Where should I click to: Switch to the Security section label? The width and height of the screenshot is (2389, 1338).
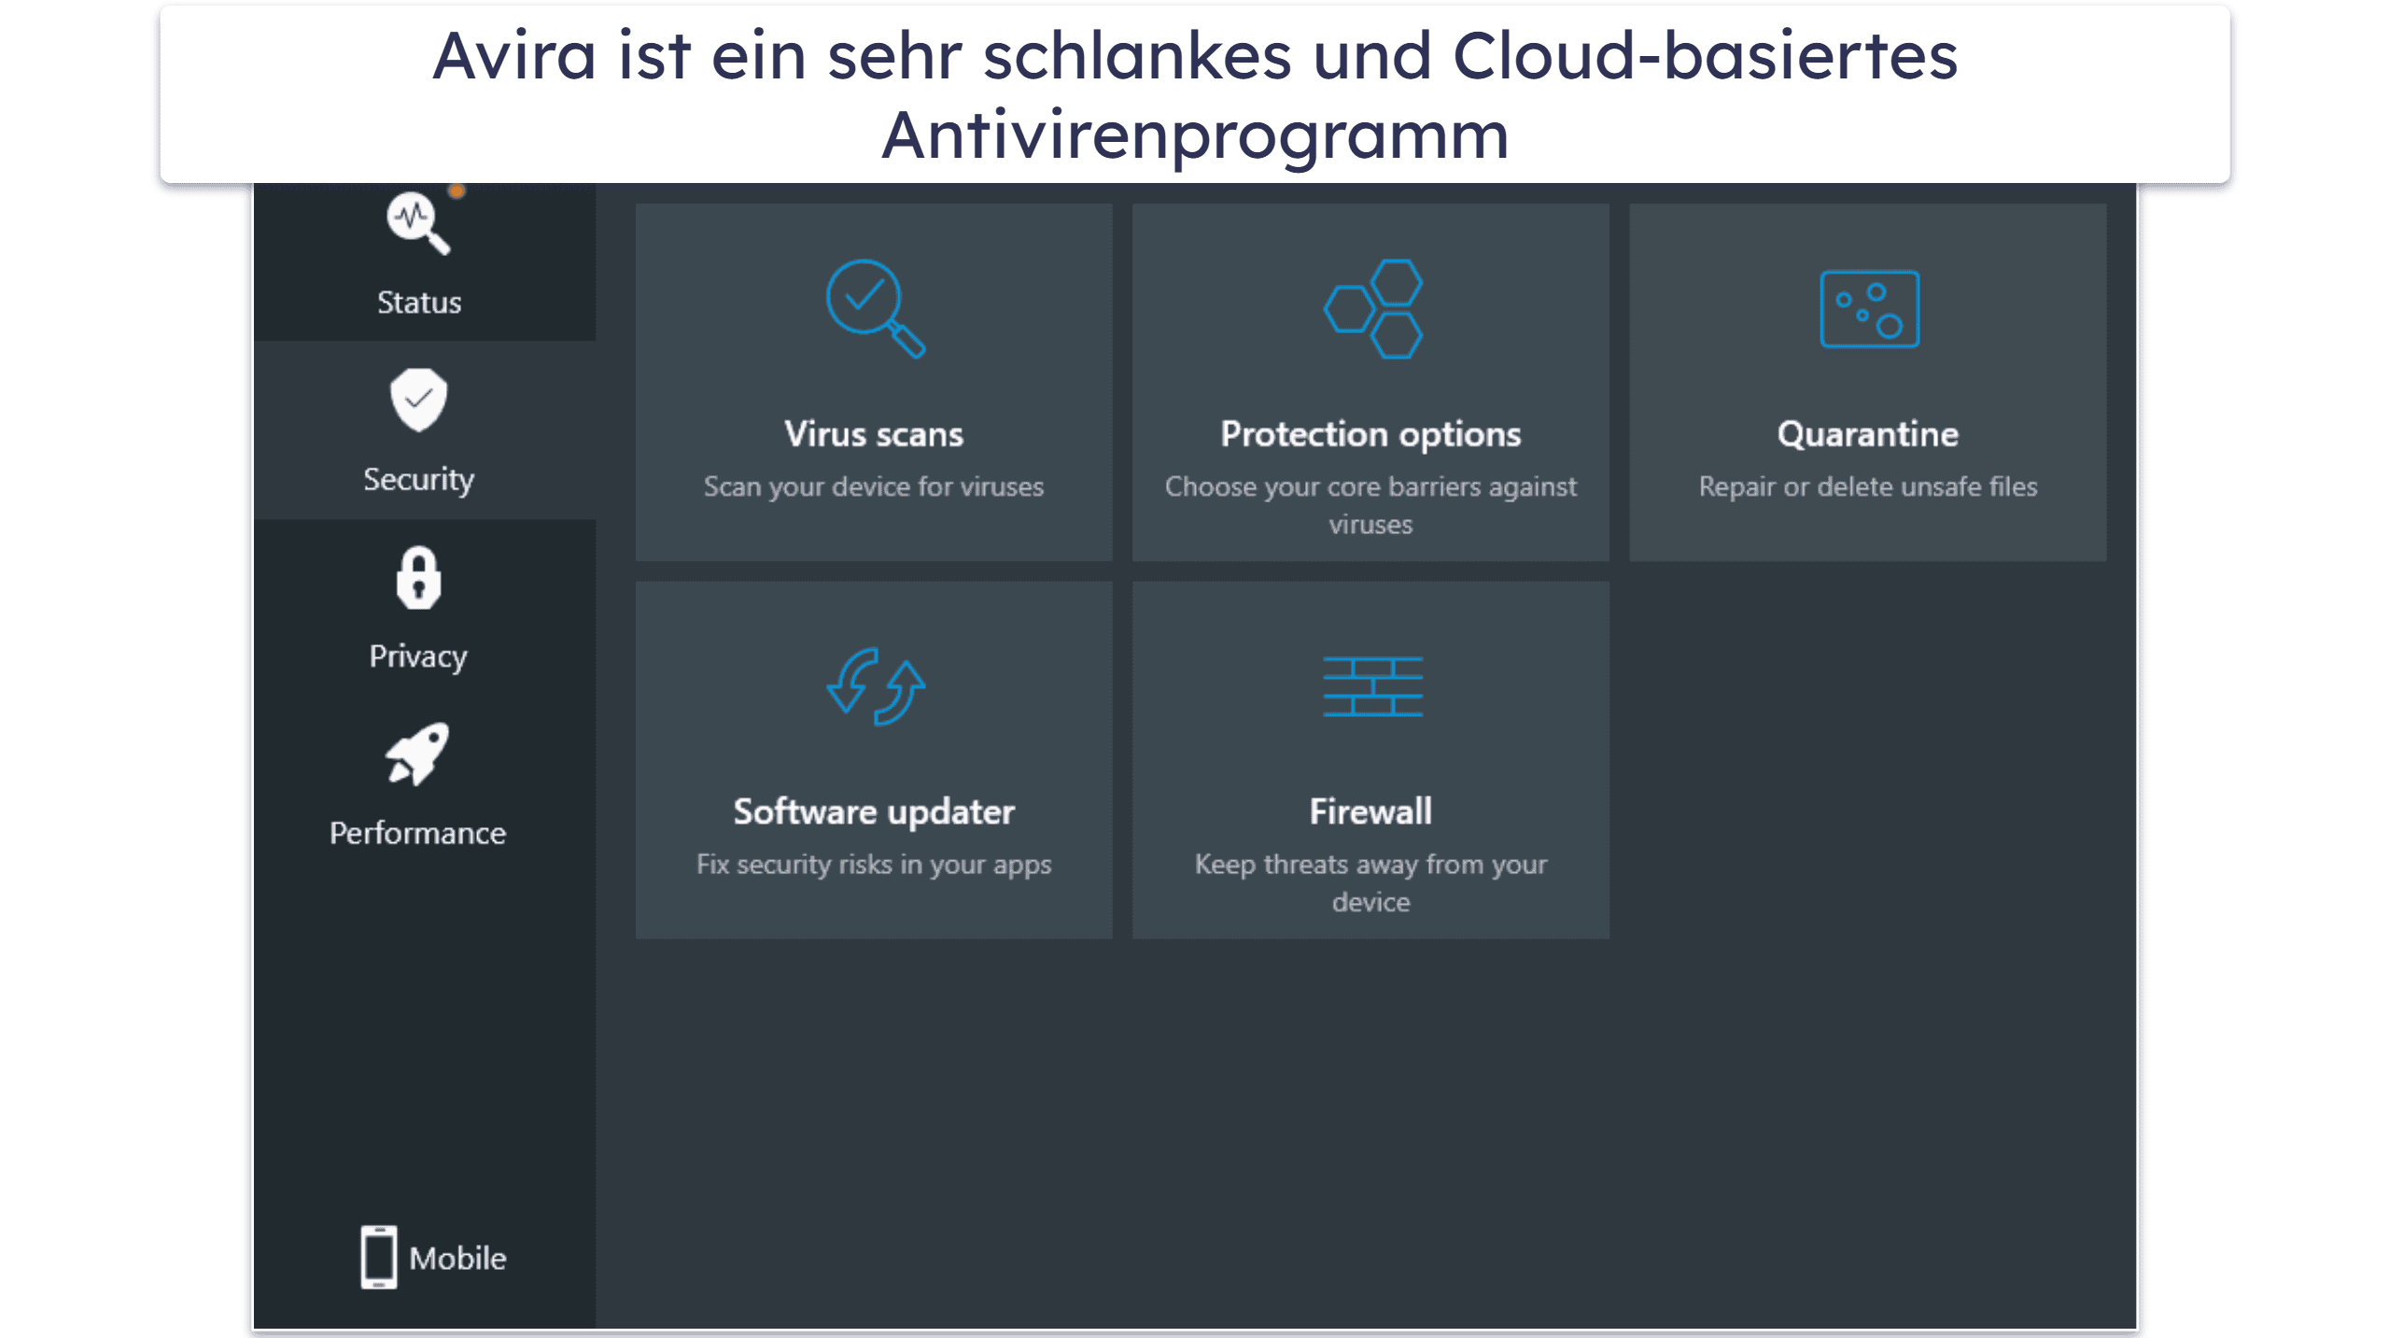(418, 480)
